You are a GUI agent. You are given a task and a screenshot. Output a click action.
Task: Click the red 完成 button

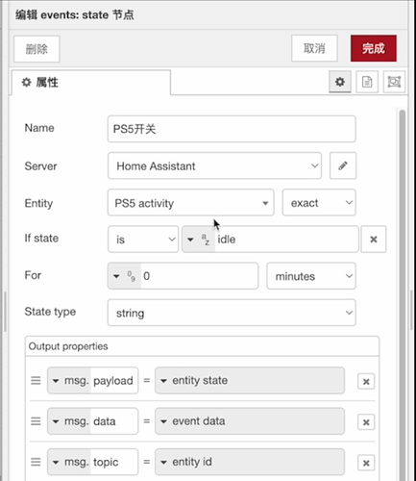[x=374, y=48]
